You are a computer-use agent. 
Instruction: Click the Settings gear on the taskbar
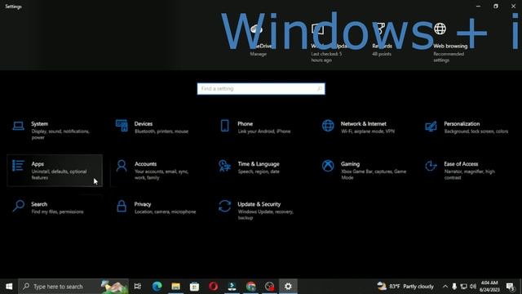288,287
